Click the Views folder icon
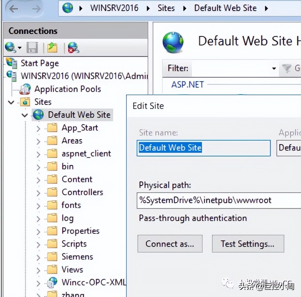Screen dimensions: 301x297 (52, 269)
